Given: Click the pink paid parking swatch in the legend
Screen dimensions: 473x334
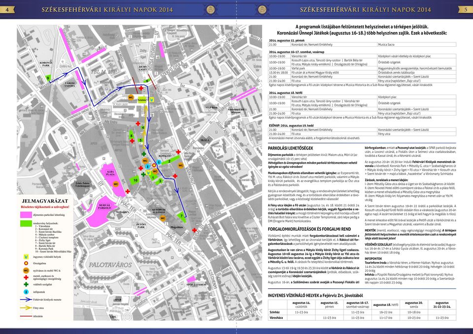Looking at the screenshot, I should pyautogui.click(x=26, y=215).
